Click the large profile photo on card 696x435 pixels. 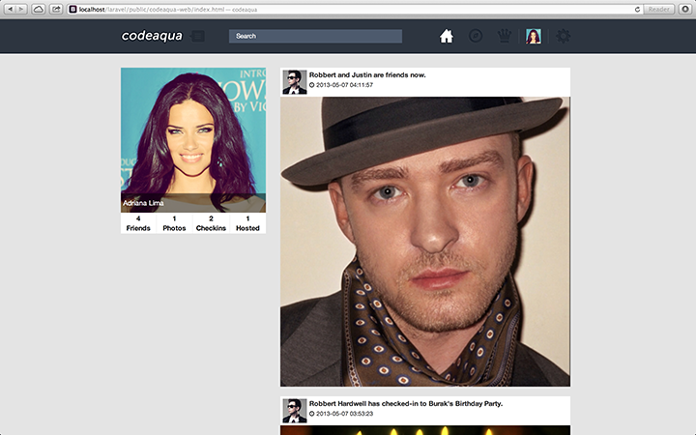tap(193, 135)
